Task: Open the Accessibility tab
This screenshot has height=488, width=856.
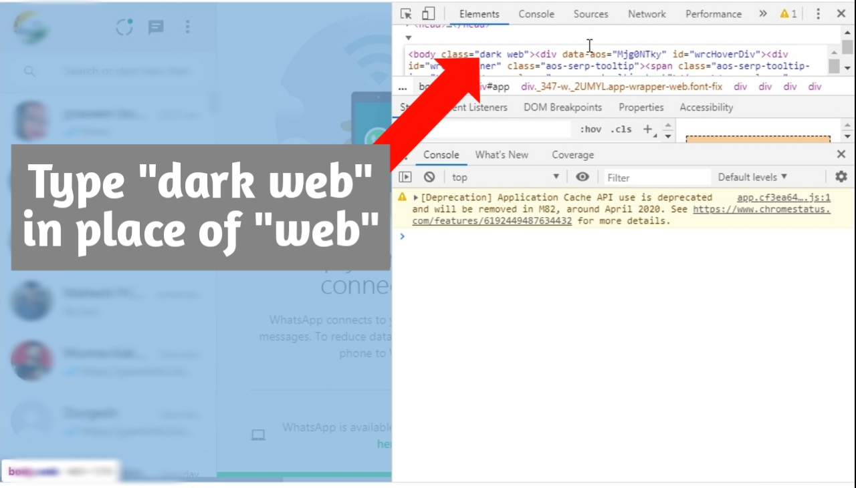Action: (x=706, y=107)
